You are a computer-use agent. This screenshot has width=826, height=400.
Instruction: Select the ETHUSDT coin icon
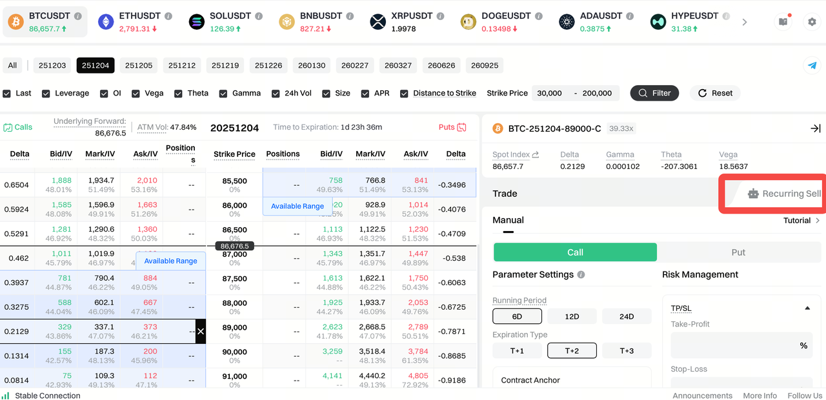click(x=105, y=22)
